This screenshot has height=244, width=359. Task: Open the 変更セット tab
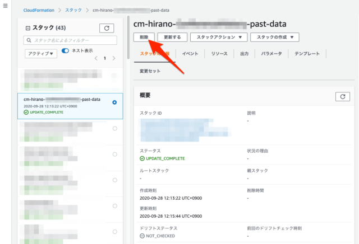pyautogui.click(x=150, y=71)
